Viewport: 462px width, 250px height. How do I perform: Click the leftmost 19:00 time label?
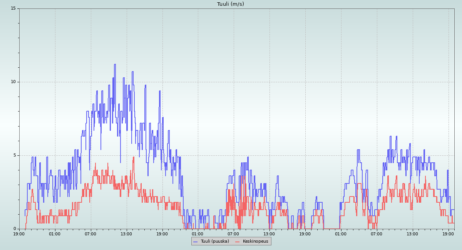[19, 234]
